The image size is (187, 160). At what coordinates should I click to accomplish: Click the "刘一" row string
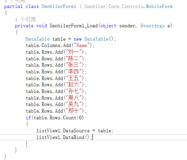74,52
